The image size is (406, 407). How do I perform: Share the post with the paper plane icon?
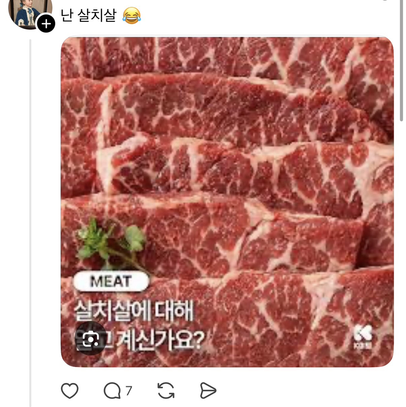[x=208, y=391]
